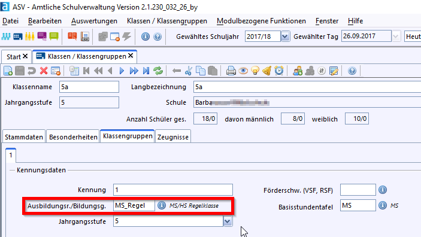Close the Klassen / Klassengruppen tab
Viewport: 421px width, 237px height.
pos(131,56)
